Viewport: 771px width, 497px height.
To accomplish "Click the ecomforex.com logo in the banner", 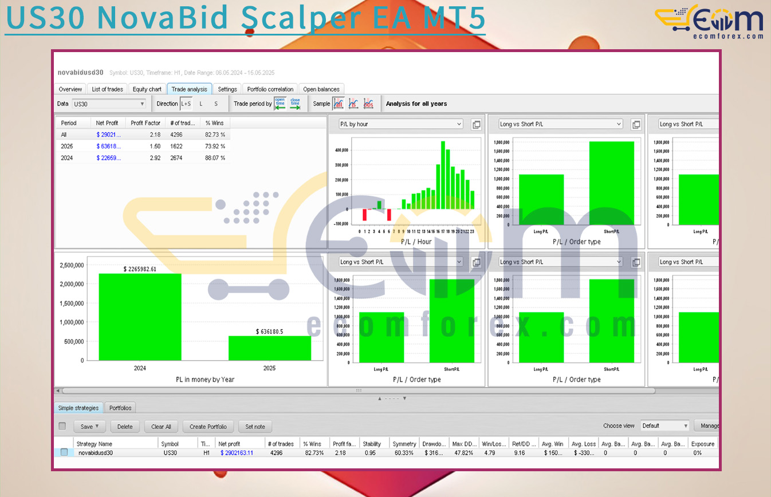I will coord(709,22).
